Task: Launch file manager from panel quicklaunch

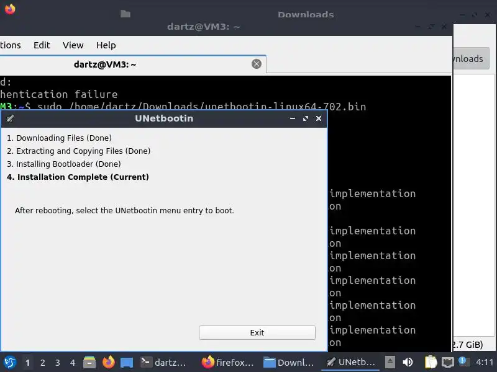Action: click(89, 362)
